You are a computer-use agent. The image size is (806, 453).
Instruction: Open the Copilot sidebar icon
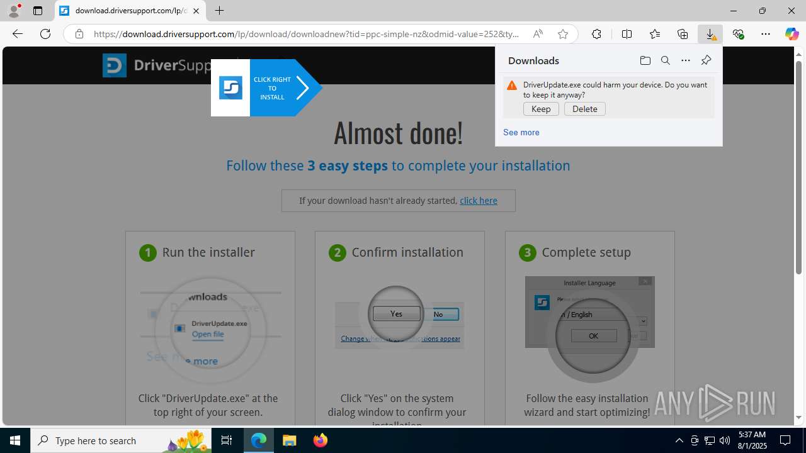[x=792, y=34]
